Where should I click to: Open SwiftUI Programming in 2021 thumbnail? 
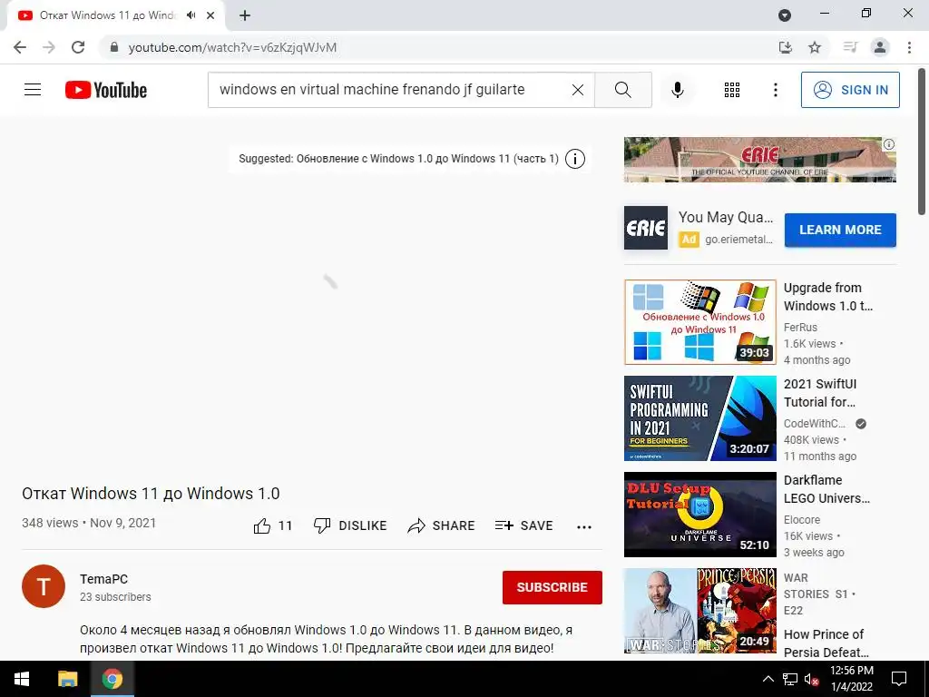click(x=699, y=417)
